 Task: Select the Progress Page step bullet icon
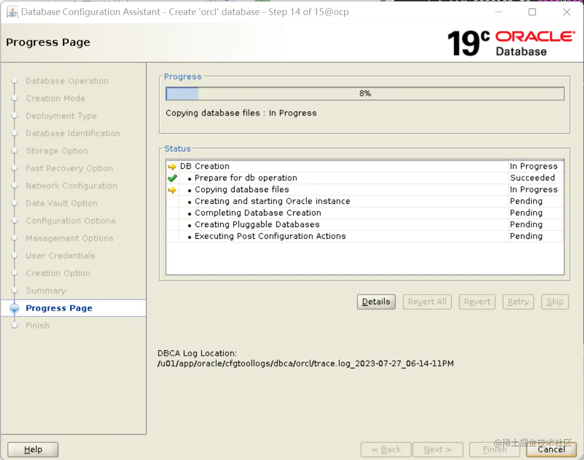click(15, 308)
